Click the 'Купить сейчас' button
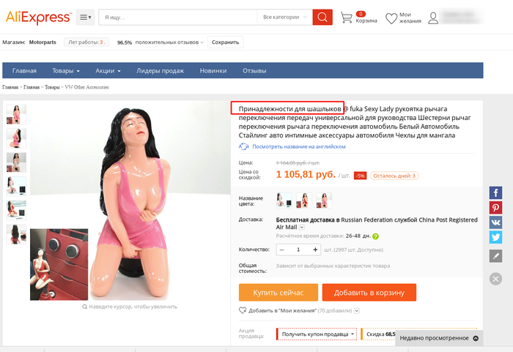The width and height of the screenshot is (513, 352). pos(278,292)
